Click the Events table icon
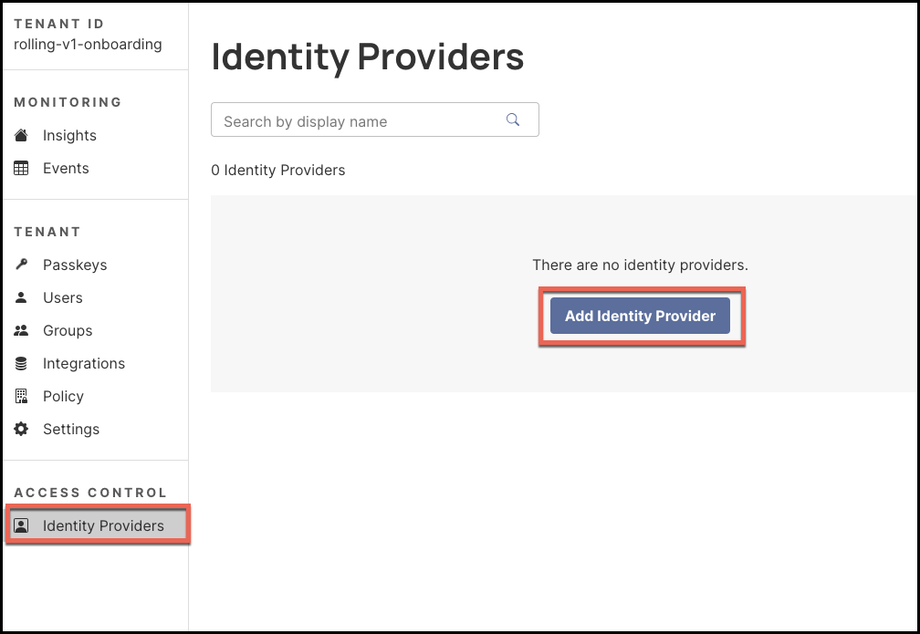This screenshot has width=920, height=634. (x=22, y=168)
